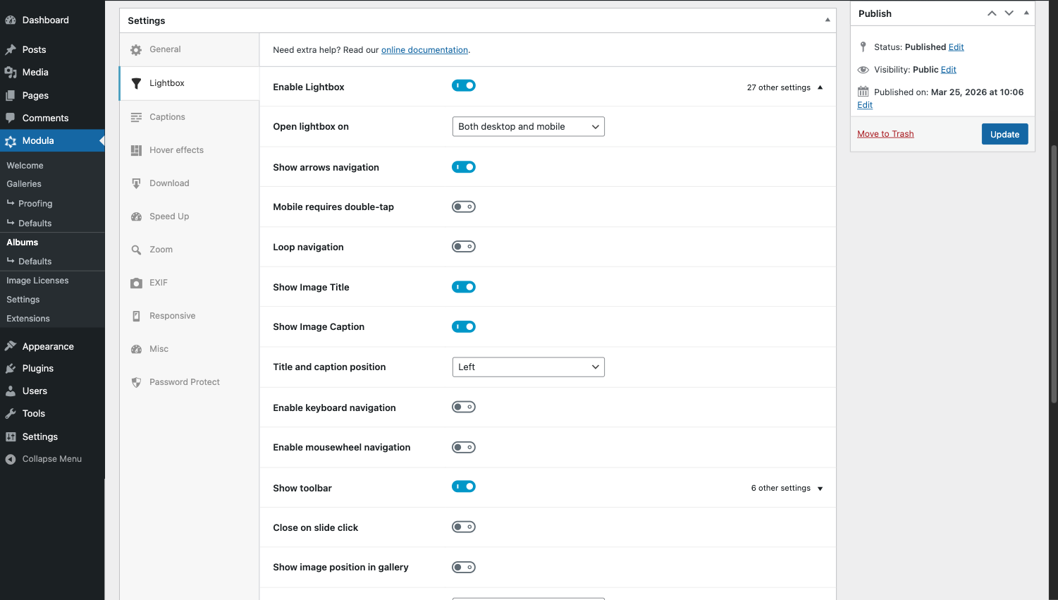Screen dimensions: 1058x600
Task: Click the General tab gear icon
Action: pos(136,50)
